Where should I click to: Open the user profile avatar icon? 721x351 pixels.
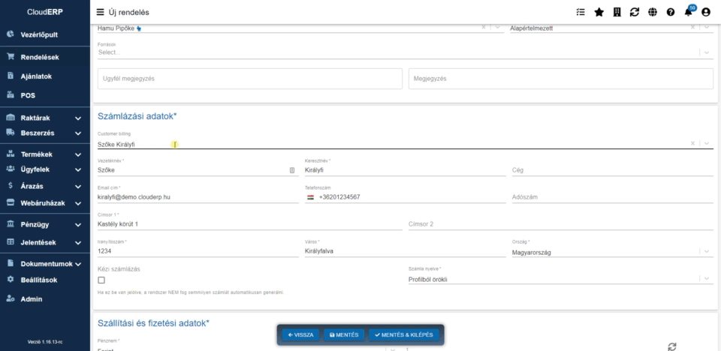[706, 12]
